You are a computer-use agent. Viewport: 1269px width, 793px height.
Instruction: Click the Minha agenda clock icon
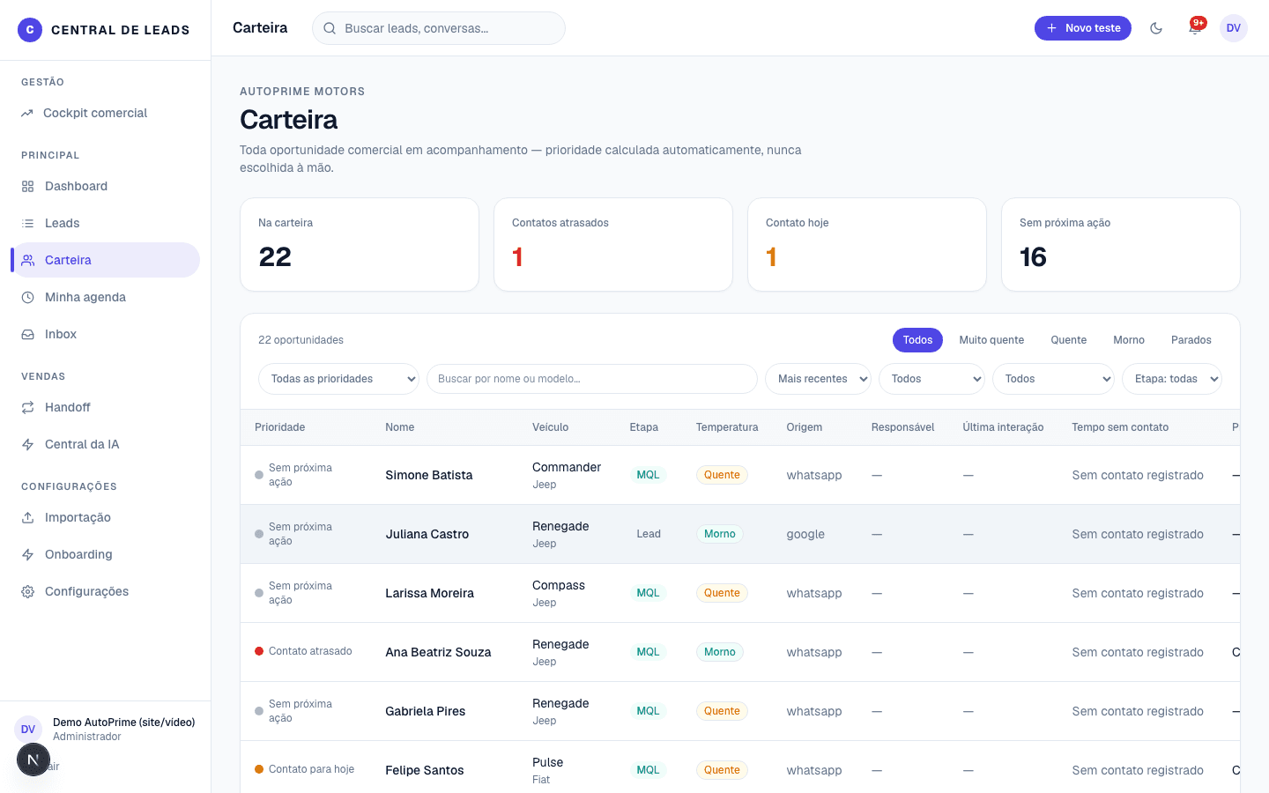(x=28, y=297)
